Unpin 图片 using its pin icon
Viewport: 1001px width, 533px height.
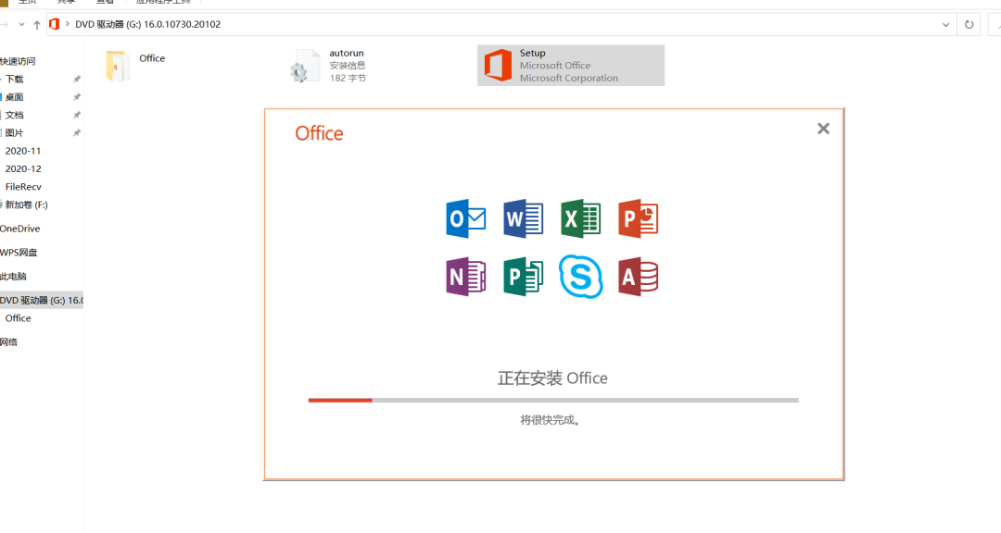(77, 132)
